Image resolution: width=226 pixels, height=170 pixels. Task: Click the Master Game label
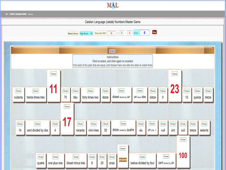pyautogui.click(x=73, y=34)
